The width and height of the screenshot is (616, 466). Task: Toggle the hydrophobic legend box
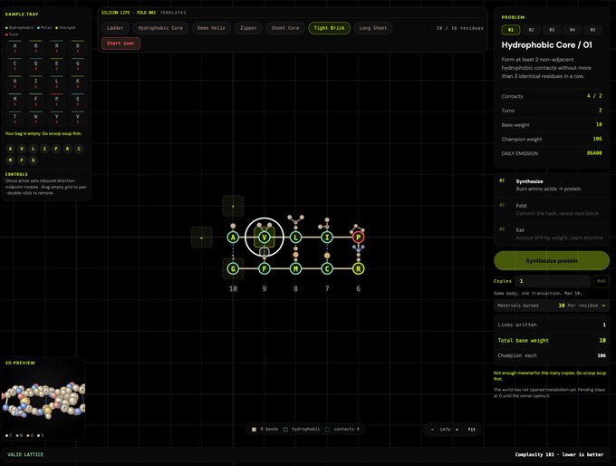[285, 430]
